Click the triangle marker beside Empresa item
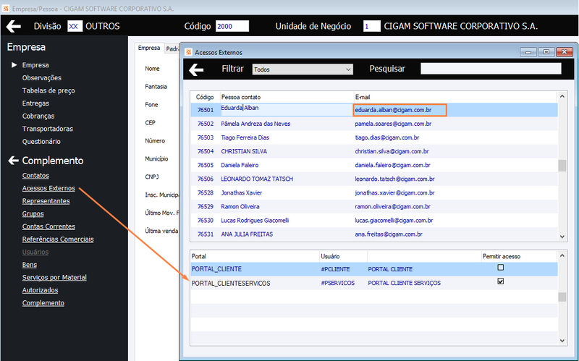The height and width of the screenshot is (361, 579). [14, 65]
